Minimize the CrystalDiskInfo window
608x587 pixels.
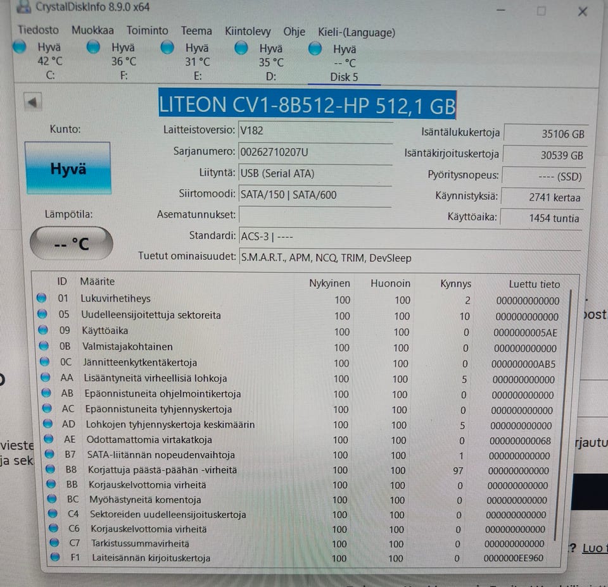point(500,10)
